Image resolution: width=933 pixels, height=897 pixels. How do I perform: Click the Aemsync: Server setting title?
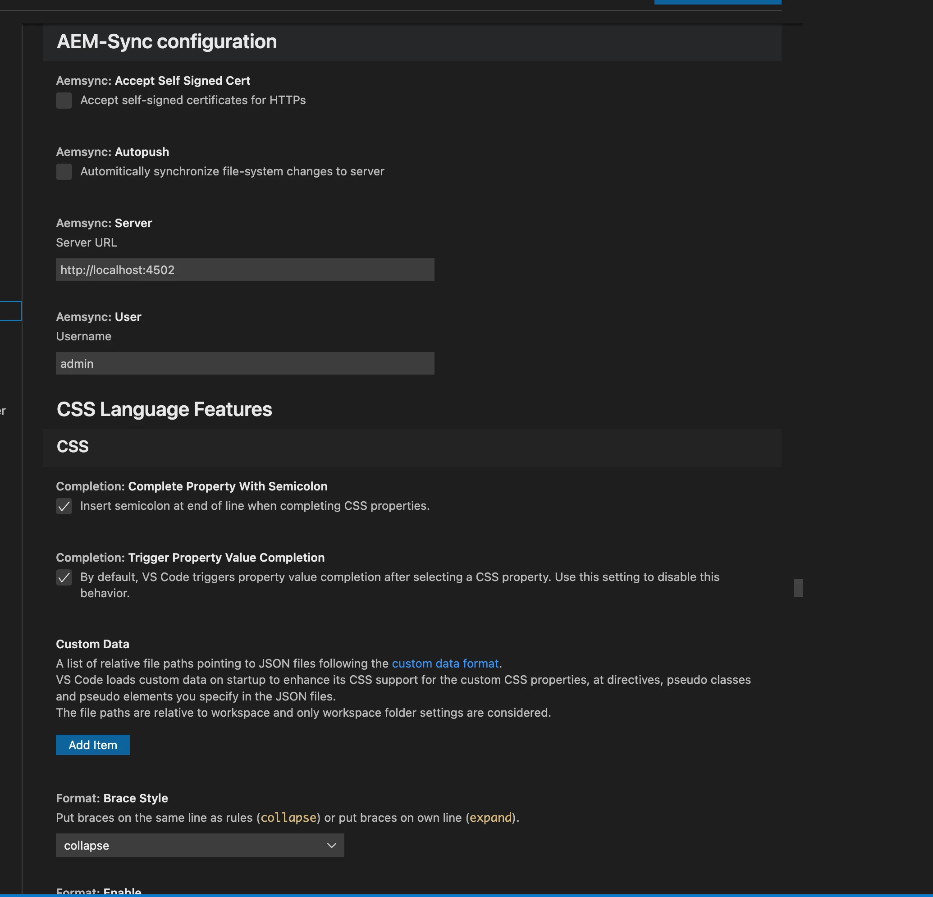(104, 223)
